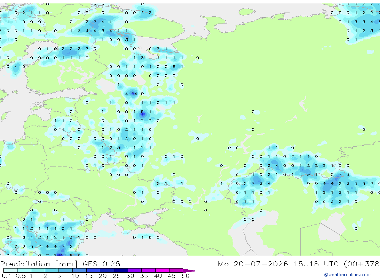Screen dimensions: 380x278
Task: Click the '50' legend scale label
Action: (x=185, y=276)
